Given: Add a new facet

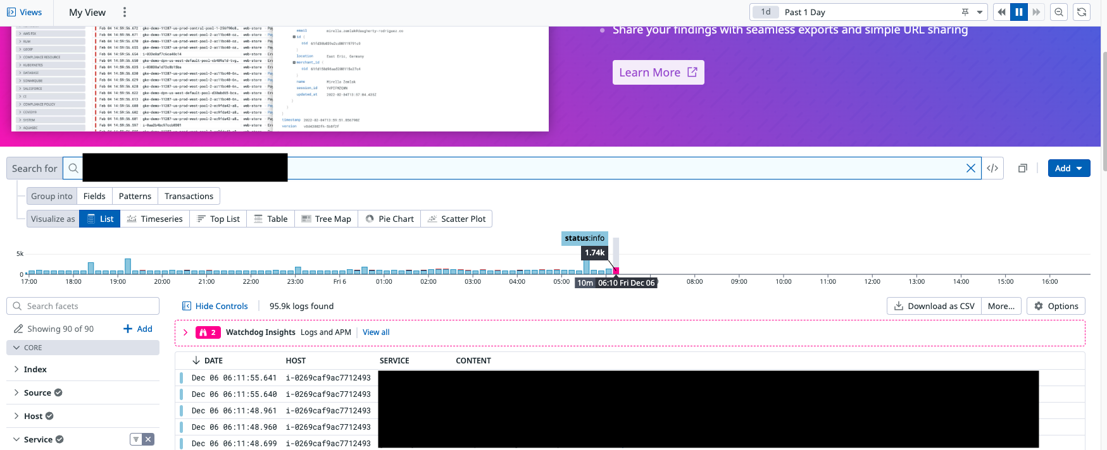Looking at the screenshot, I should pyautogui.click(x=138, y=329).
